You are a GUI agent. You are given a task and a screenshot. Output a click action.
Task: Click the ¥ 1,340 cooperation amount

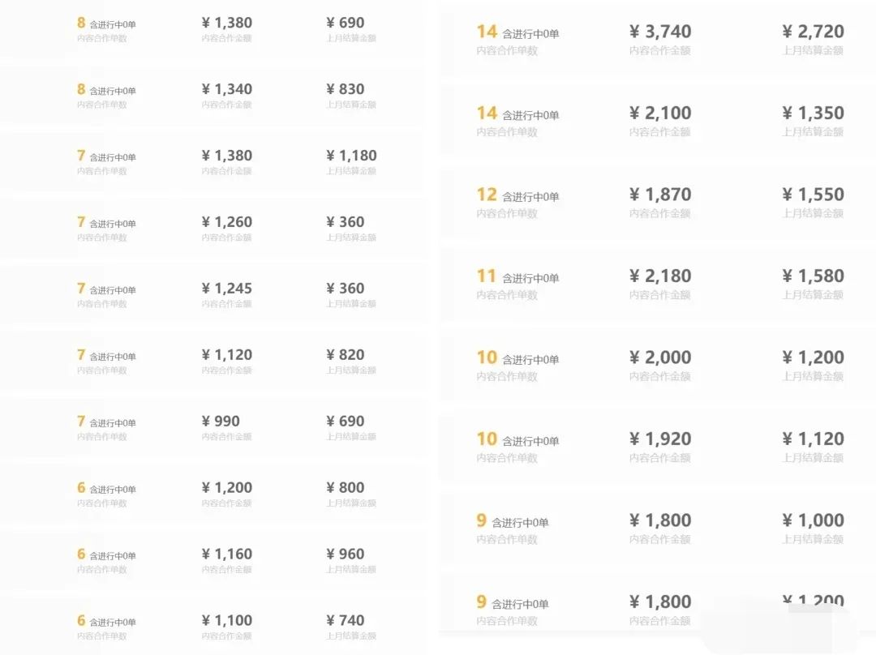click(x=226, y=89)
